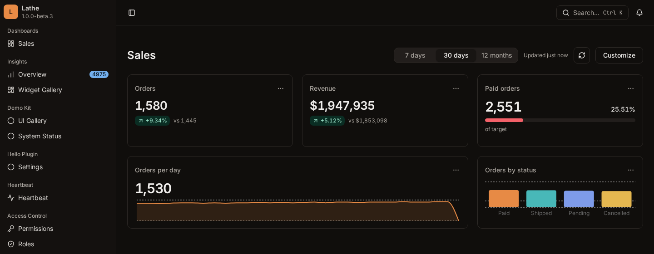Click the 2,551 paid orders value
Screen dimensions: 654x254
pyautogui.click(x=503, y=107)
